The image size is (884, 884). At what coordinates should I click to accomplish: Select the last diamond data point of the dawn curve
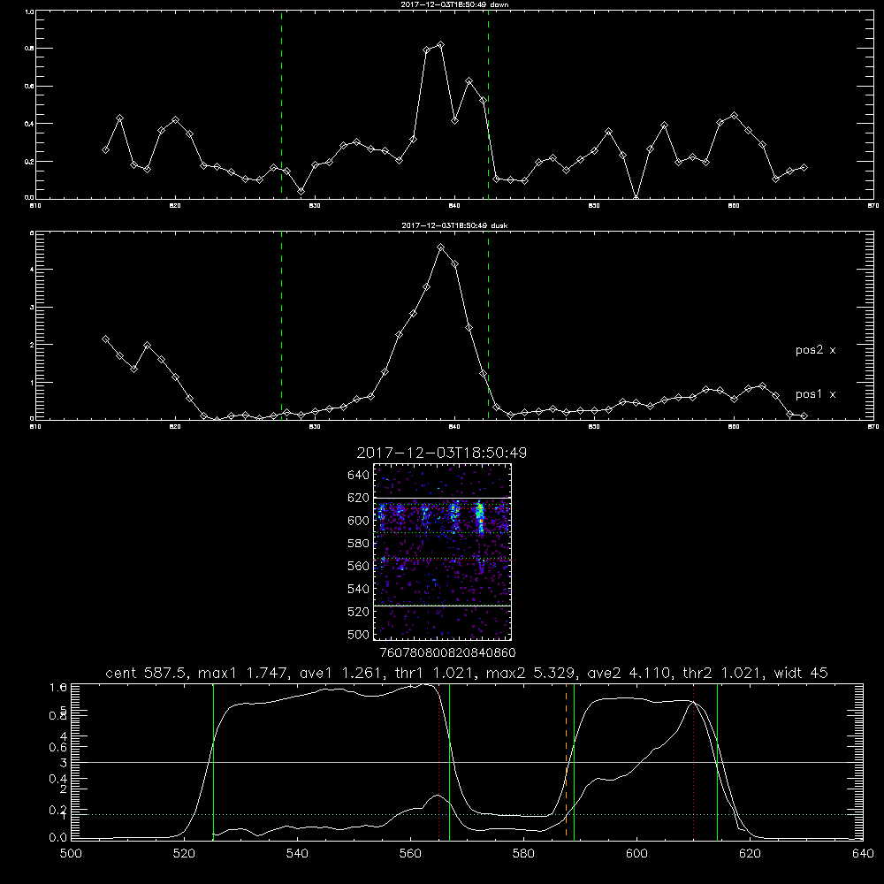[804, 167]
